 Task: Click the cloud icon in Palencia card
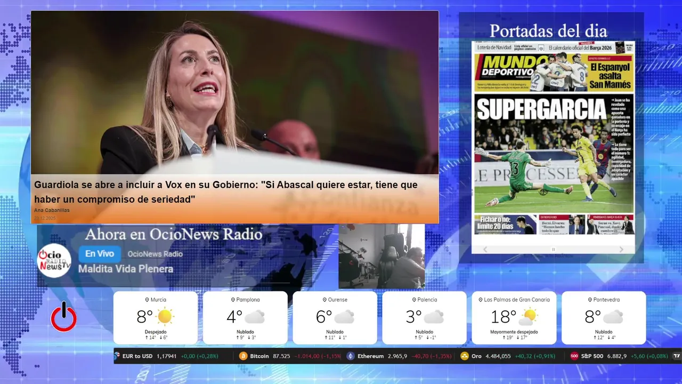click(x=434, y=317)
